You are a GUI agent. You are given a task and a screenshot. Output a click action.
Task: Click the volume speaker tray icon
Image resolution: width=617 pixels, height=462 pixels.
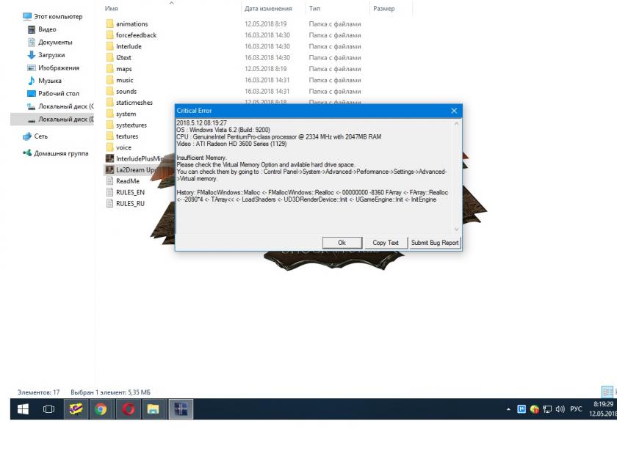pyautogui.click(x=560, y=409)
